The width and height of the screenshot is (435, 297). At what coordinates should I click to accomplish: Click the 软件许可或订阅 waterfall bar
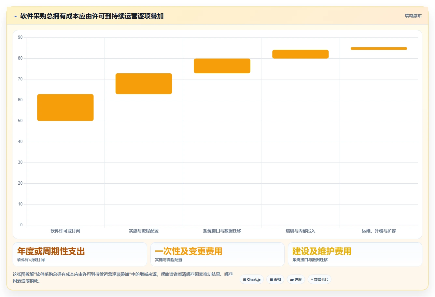tap(65, 107)
